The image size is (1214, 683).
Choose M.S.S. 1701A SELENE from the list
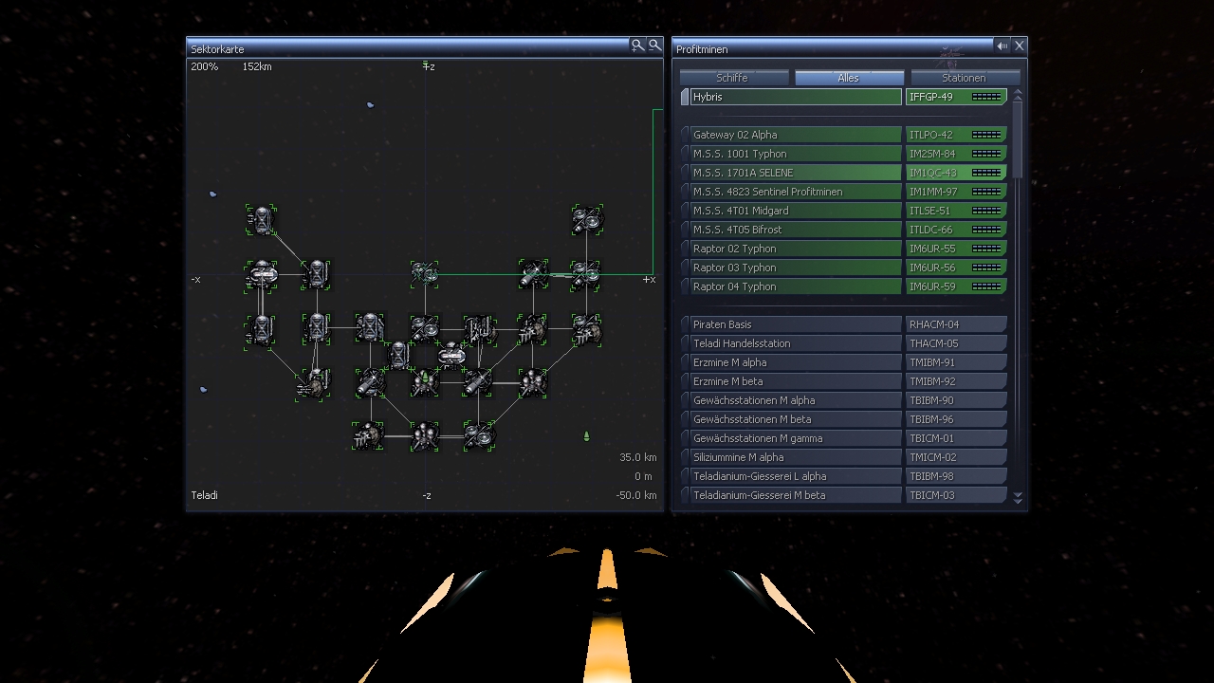coord(795,173)
